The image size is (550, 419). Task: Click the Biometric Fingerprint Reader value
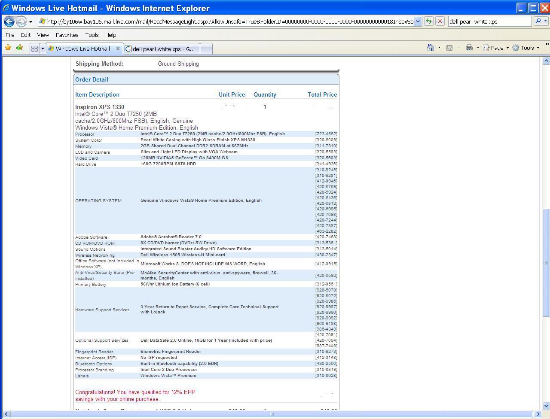tap(171, 351)
